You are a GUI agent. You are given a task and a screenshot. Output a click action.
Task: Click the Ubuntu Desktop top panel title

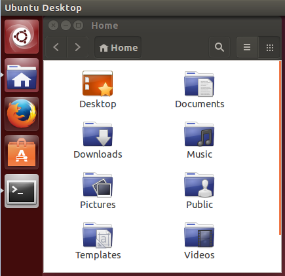coord(43,8)
